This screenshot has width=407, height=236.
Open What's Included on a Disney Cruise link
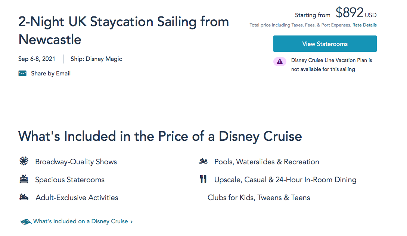[81, 221]
